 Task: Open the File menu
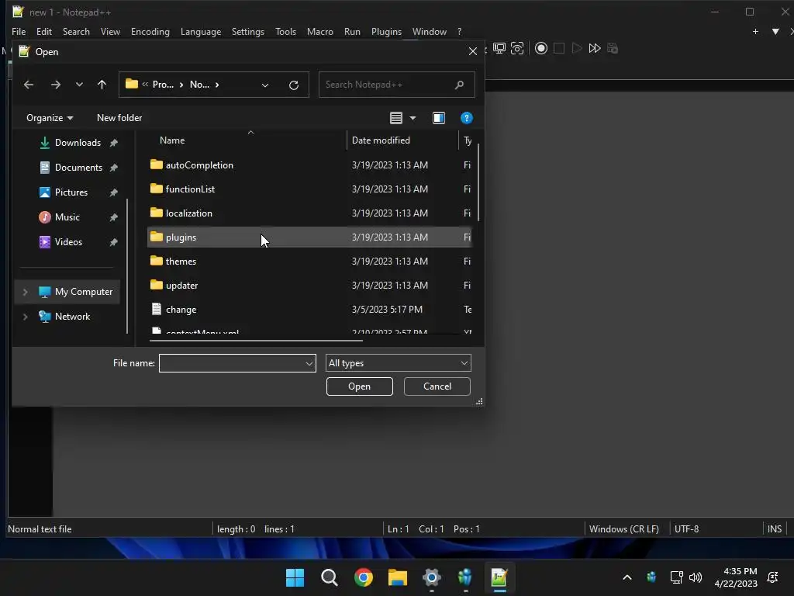click(19, 31)
